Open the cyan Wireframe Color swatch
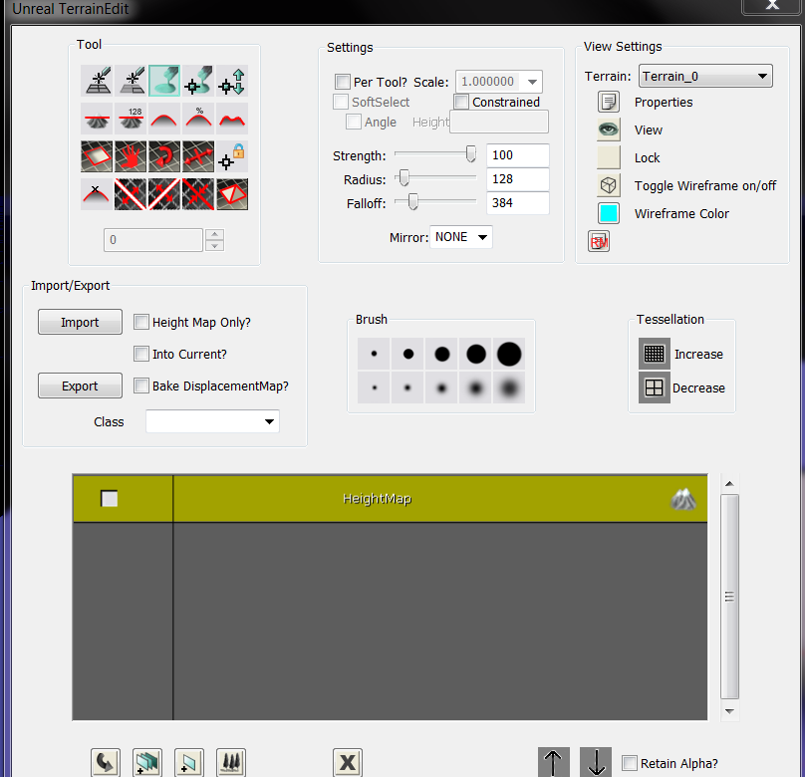 (x=609, y=213)
